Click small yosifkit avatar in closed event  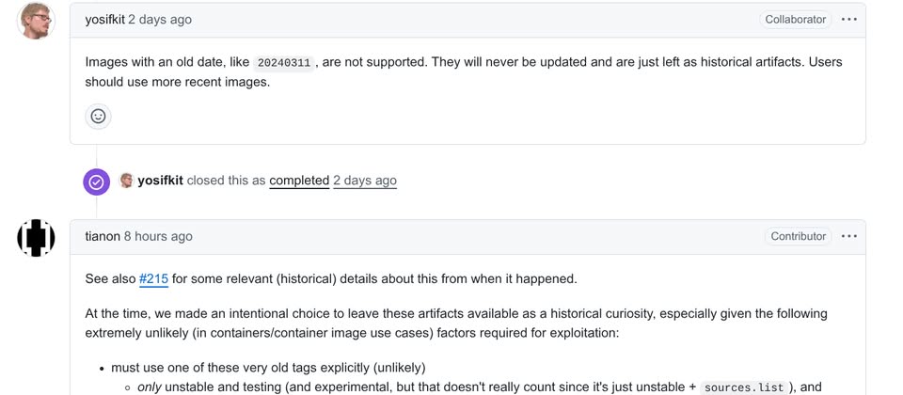pyautogui.click(x=127, y=181)
